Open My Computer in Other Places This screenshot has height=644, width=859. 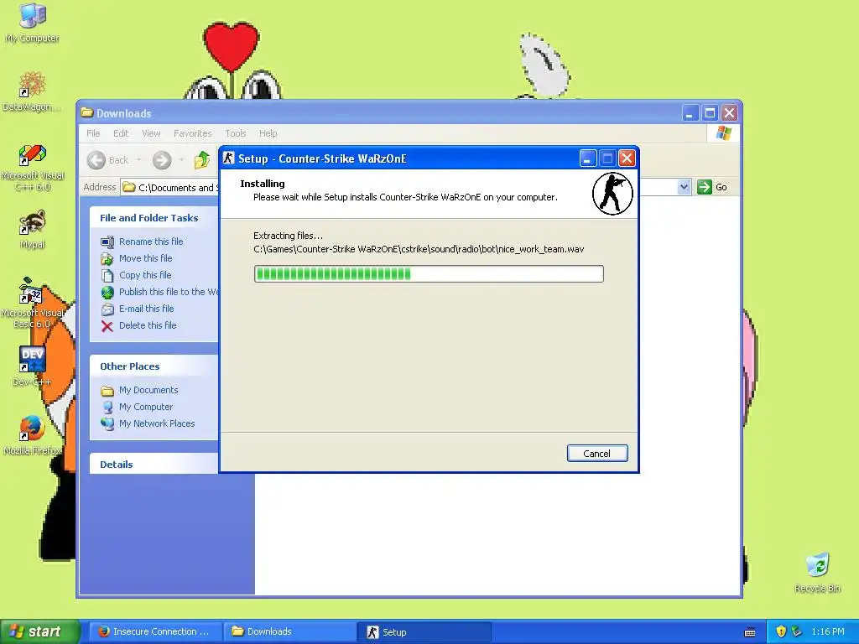[x=146, y=407]
